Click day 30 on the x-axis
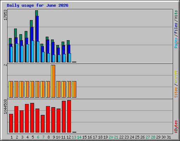 click(163, 137)
